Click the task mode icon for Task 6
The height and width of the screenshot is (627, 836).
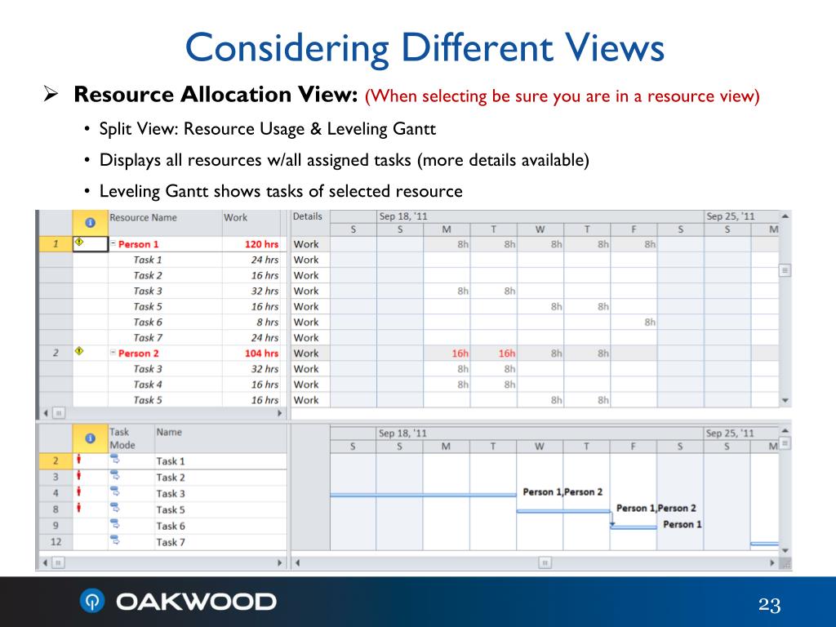coord(114,523)
